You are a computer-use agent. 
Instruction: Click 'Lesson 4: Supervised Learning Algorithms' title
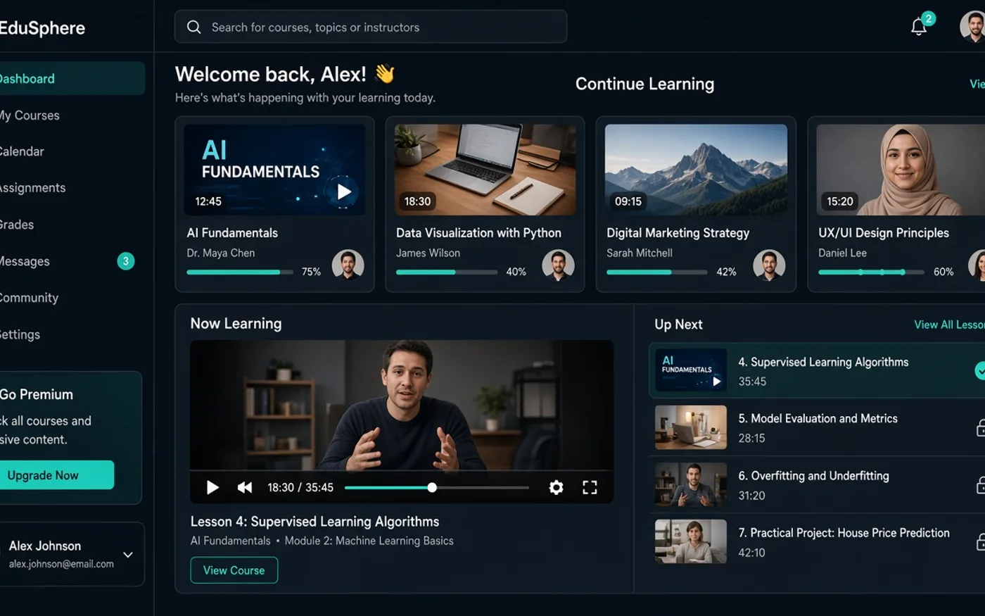[x=314, y=522]
